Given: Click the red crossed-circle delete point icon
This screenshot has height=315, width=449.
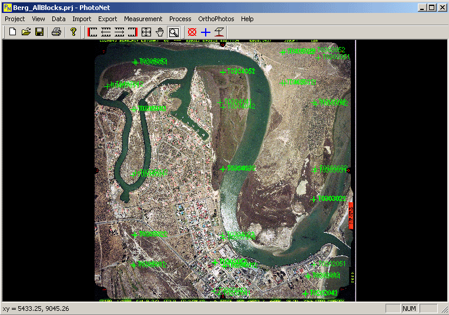Looking at the screenshot, I should (192, 32).
